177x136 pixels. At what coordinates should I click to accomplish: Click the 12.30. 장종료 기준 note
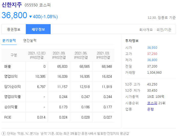coord(162,17)
